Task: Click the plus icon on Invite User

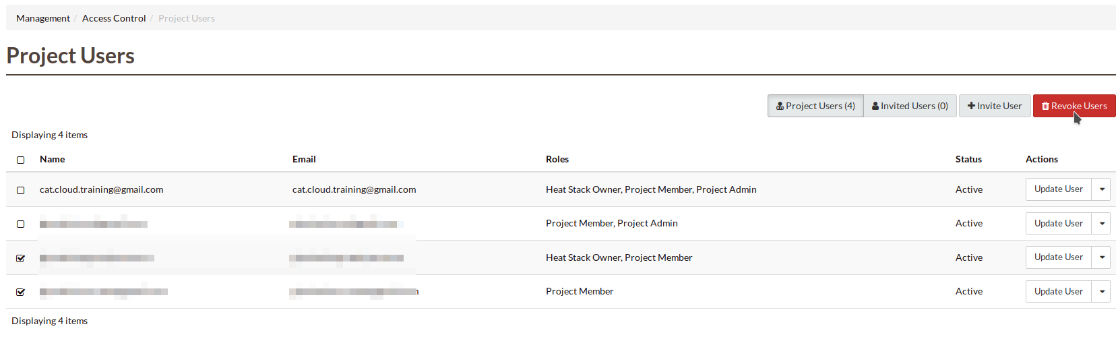Action: [971, 106]
